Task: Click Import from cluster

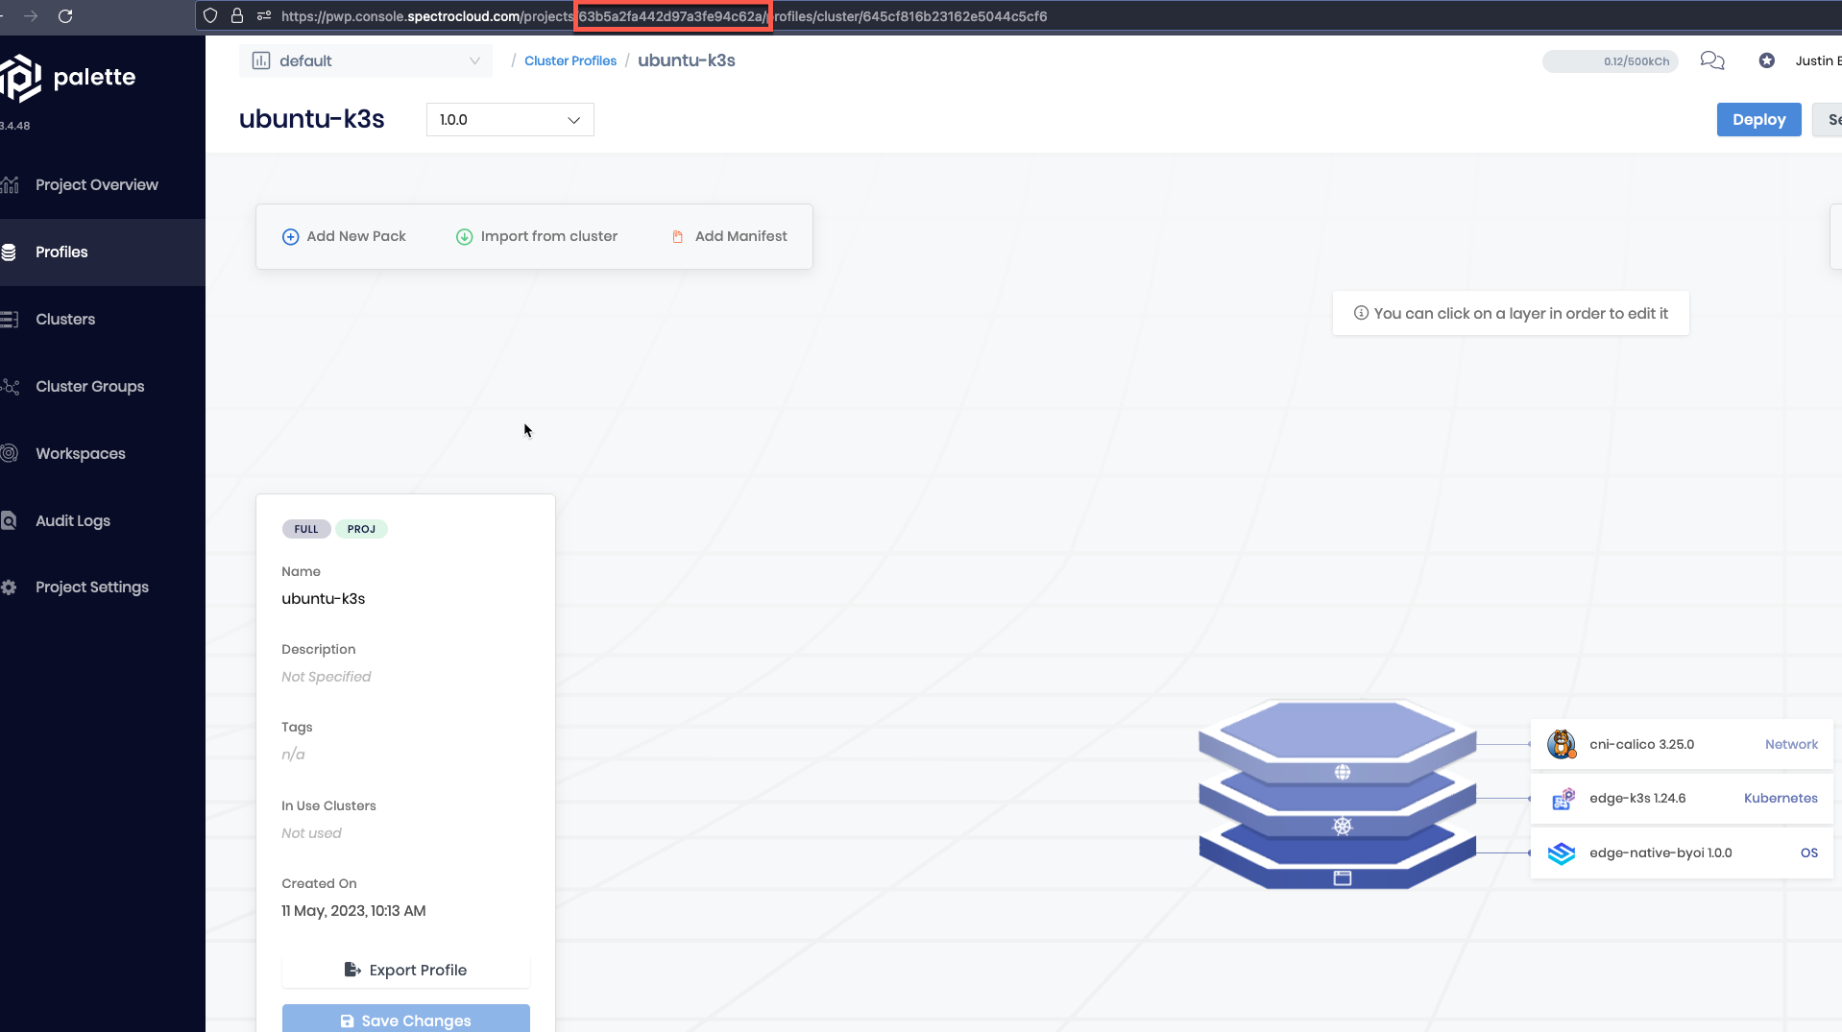Action: (537, 236)
